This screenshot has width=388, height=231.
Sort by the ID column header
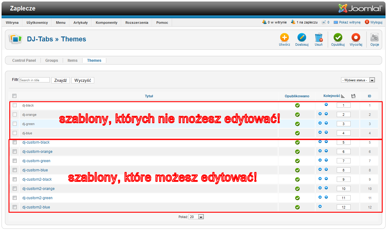point(369,96)
